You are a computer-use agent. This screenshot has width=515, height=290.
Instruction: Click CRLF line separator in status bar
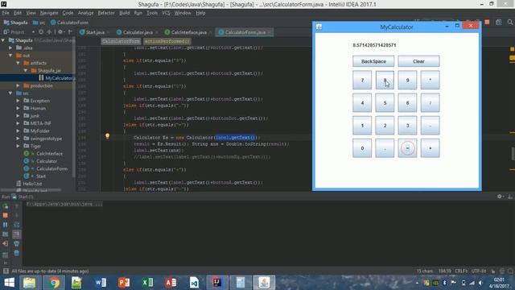click(x=461, y=271)
